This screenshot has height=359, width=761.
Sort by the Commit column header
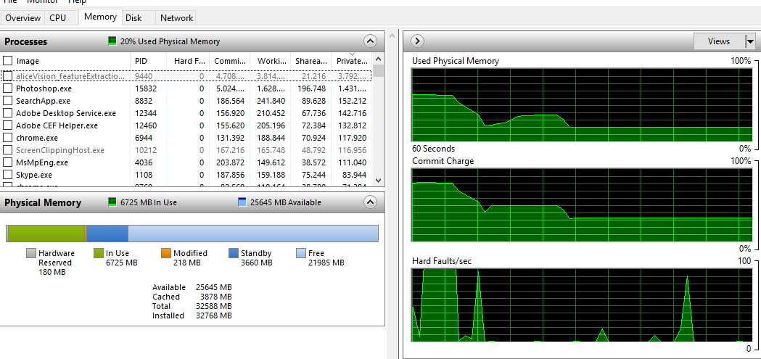(229, 61)
